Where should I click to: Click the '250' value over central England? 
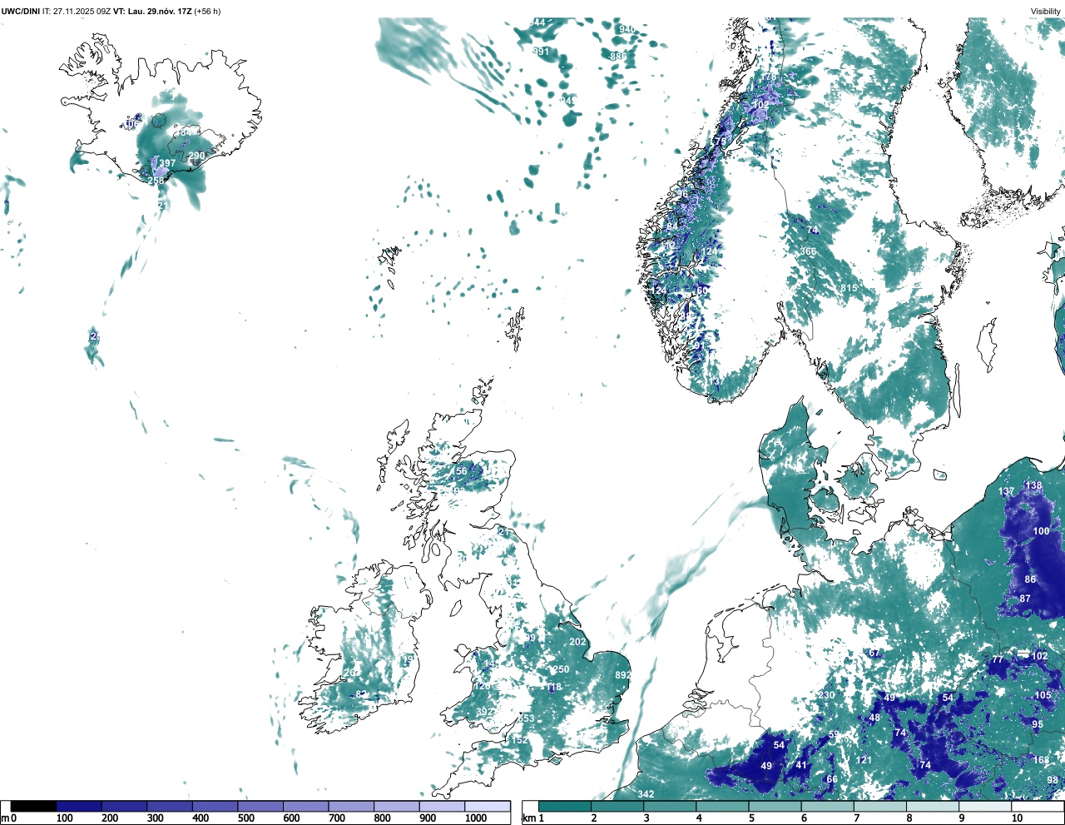(x=562, y=669)
